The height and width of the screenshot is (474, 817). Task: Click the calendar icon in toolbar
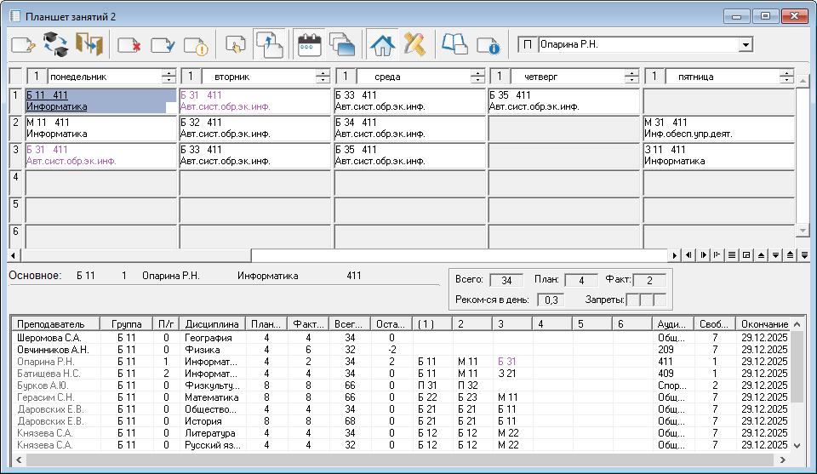click(x=310, y=45)
